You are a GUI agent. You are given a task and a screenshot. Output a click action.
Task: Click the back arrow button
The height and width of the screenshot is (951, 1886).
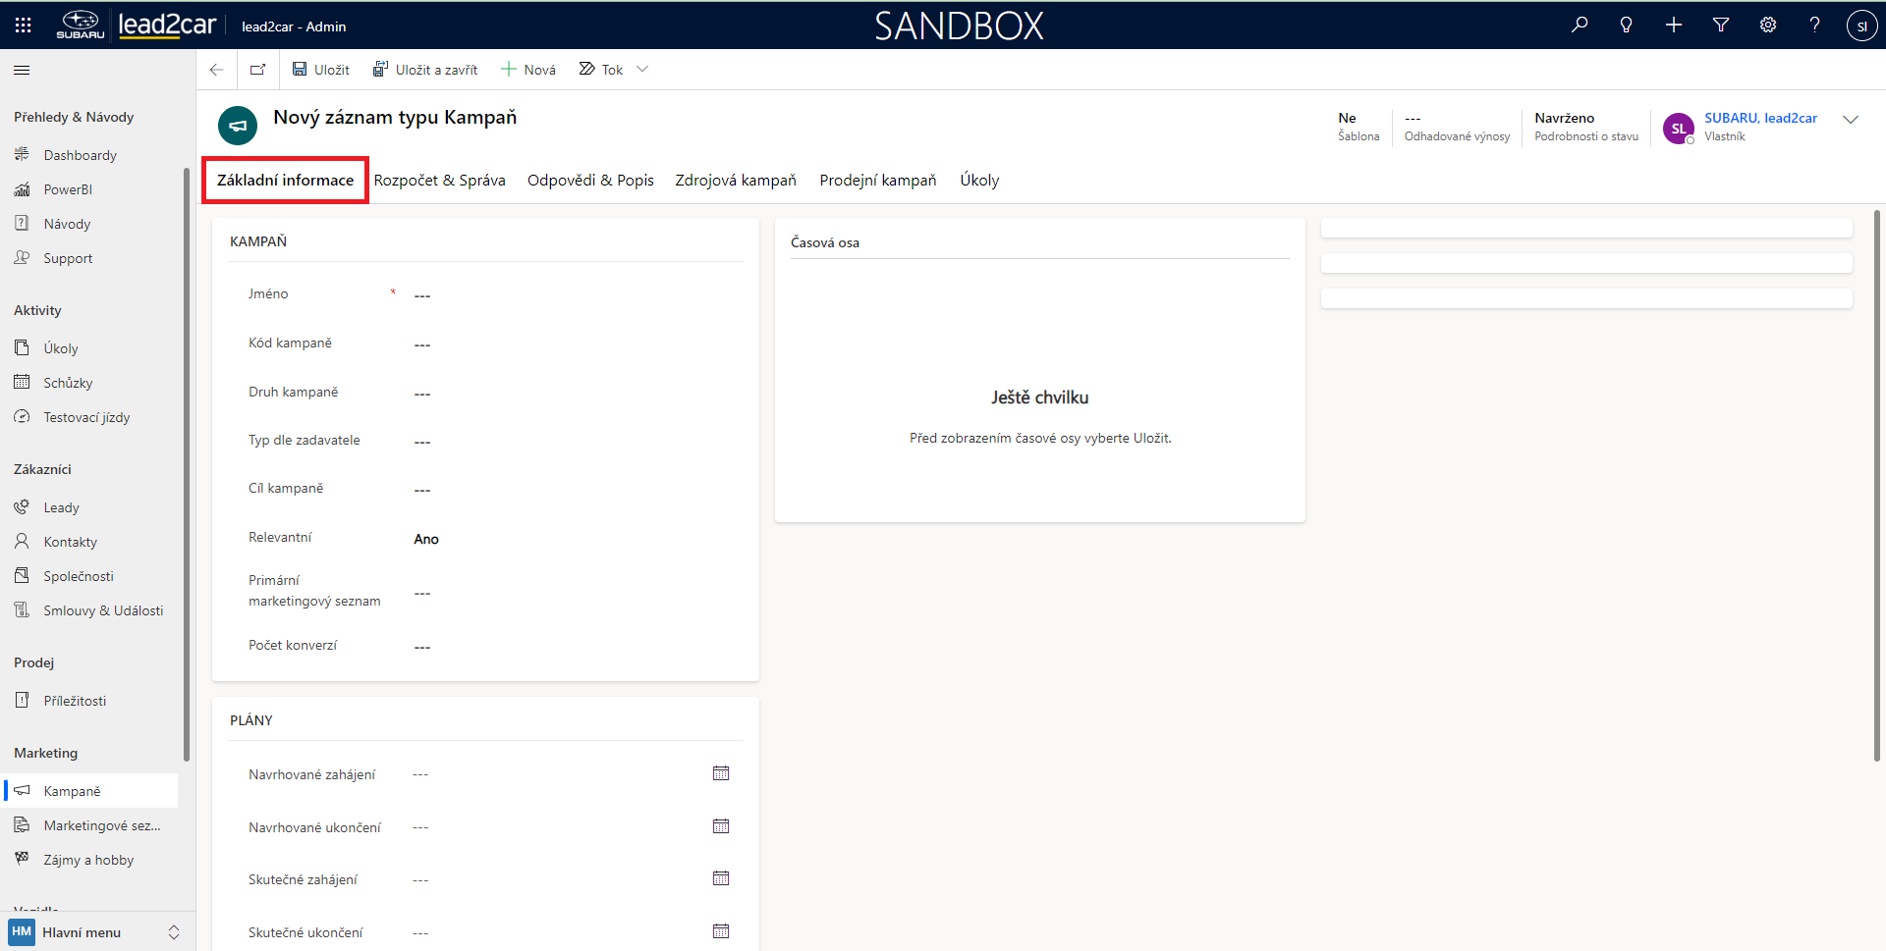[x=217, y=70]
